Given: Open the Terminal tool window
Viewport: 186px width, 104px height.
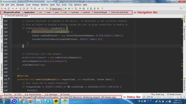Looking at the screenshot, I should (x=65, y=94).
